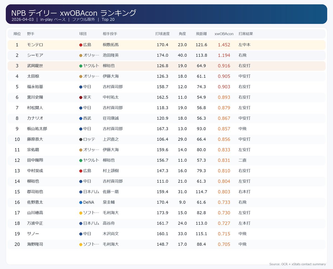Click the 角度 column header
Screen dimensions: 333x269
click(x=182, y=34)
